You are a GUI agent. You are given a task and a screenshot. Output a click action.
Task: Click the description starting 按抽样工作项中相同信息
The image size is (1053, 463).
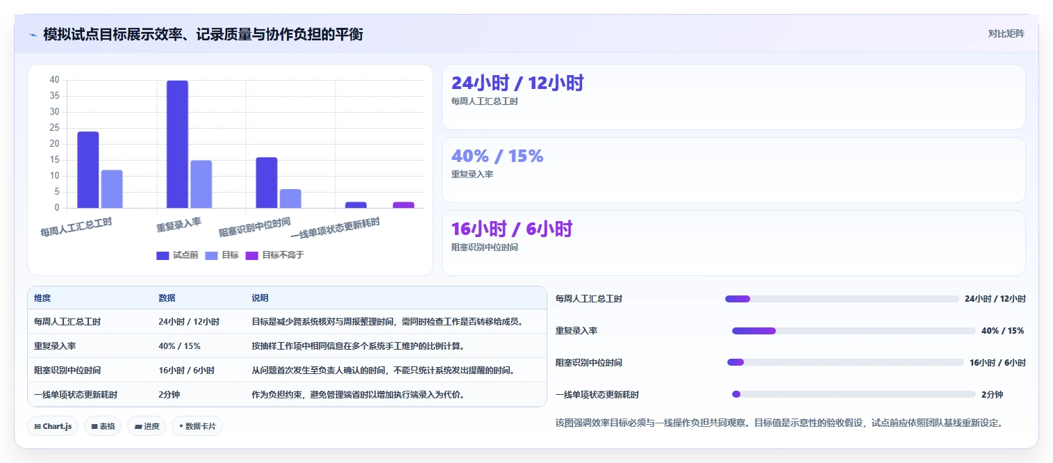358,346
